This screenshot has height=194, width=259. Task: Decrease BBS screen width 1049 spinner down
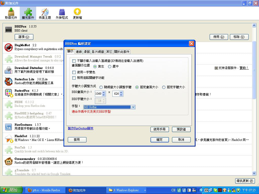(103, 95)
